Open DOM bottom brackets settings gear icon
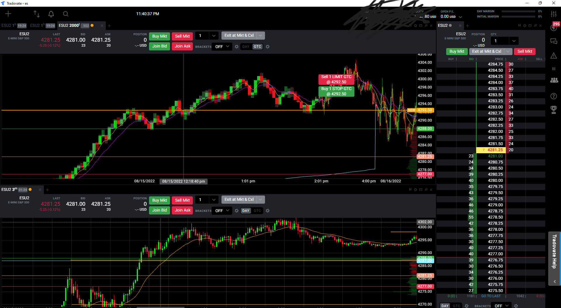Viewport: 561px width, 308px height. (x=516, y=306)
